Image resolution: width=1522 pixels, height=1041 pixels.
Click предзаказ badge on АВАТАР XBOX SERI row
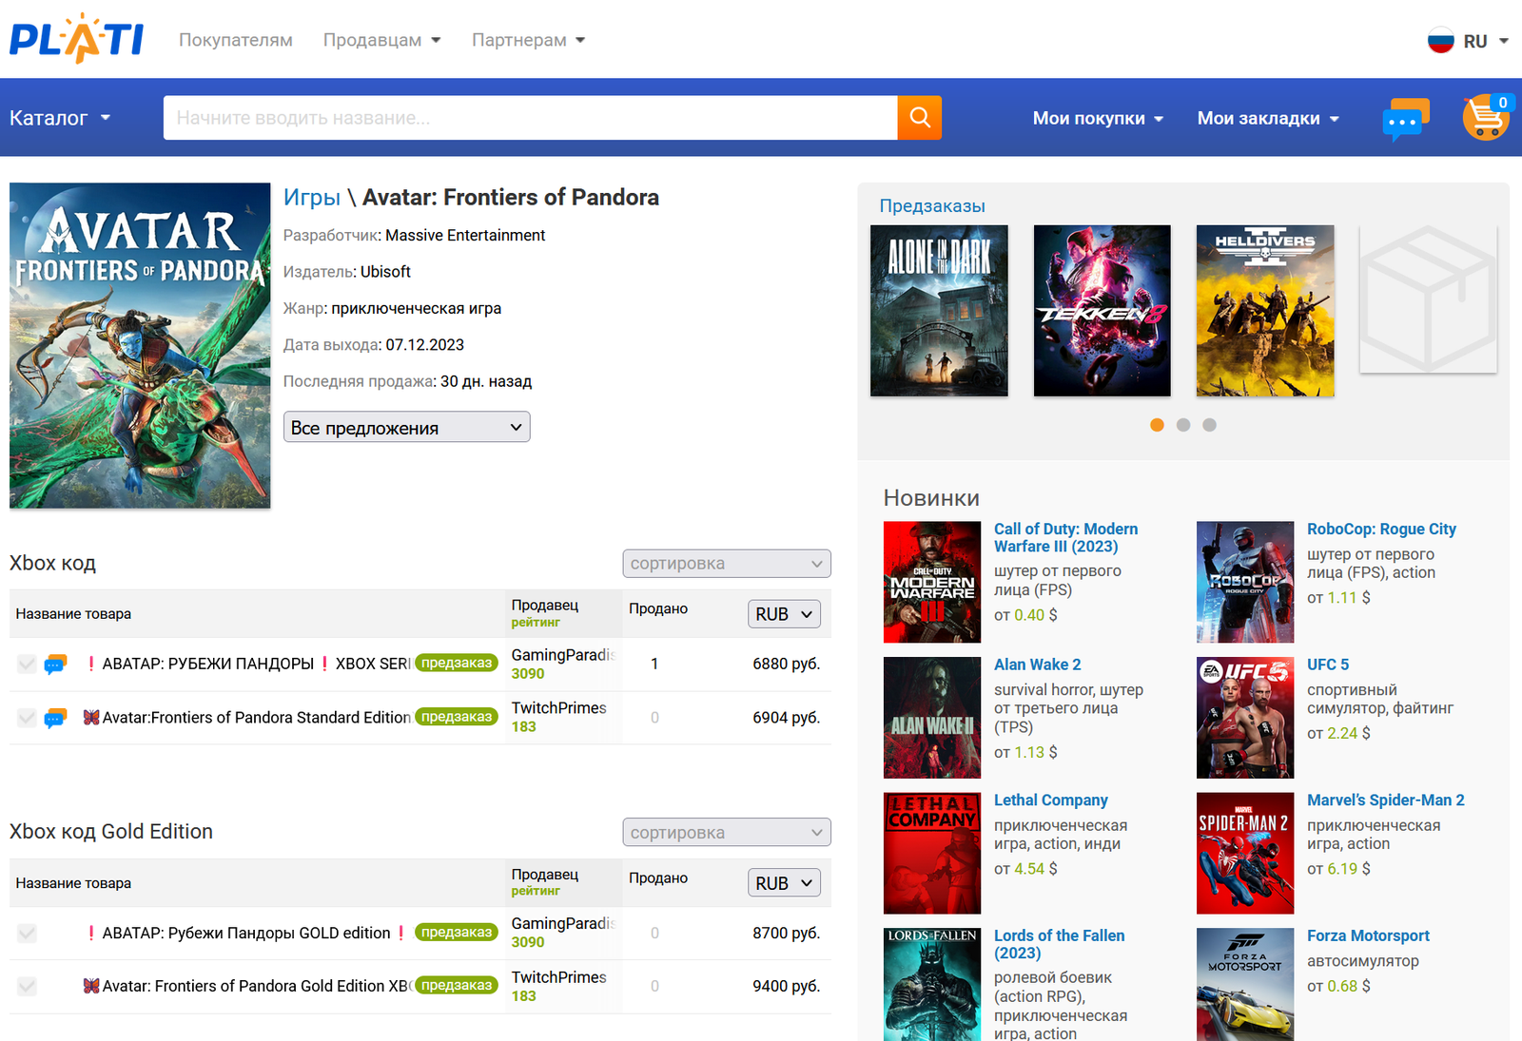pyautogui.click(x=457, y=663)
